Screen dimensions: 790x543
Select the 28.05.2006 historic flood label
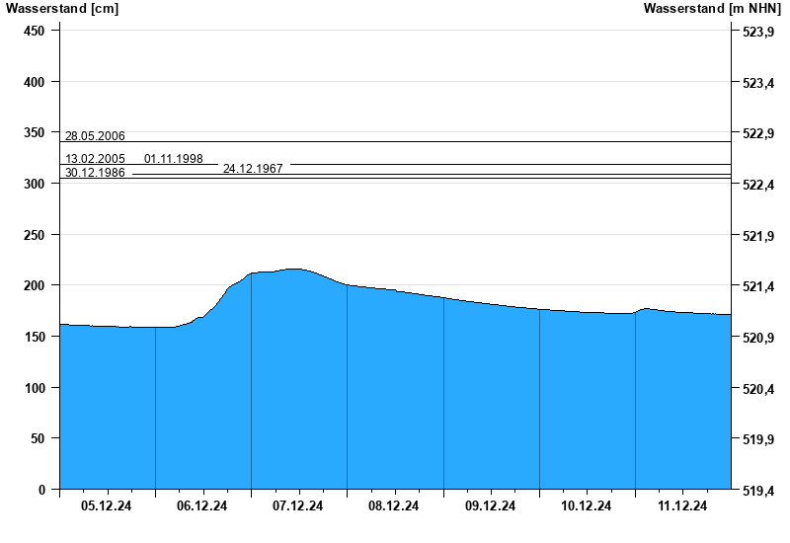coord(95,136)
